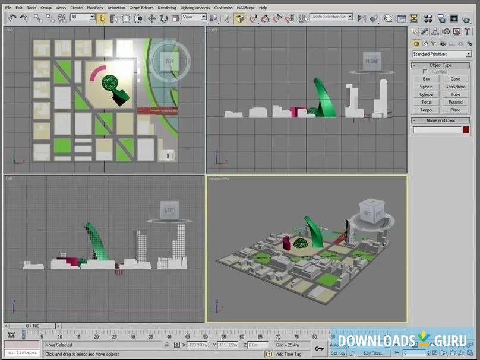Select the Rotate tool in toolbar
This screenshot has width=480, height=360.
tap(163, 18)
